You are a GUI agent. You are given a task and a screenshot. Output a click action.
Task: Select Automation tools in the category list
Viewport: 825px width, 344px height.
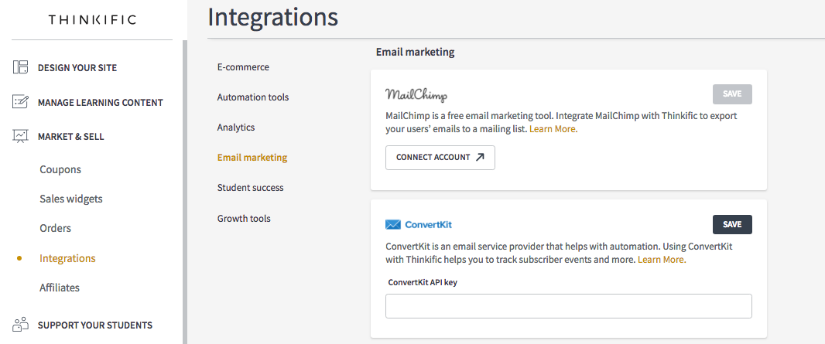tap(253, 97)
